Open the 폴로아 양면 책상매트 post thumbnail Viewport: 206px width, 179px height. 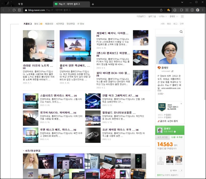[x=75, y=46]
